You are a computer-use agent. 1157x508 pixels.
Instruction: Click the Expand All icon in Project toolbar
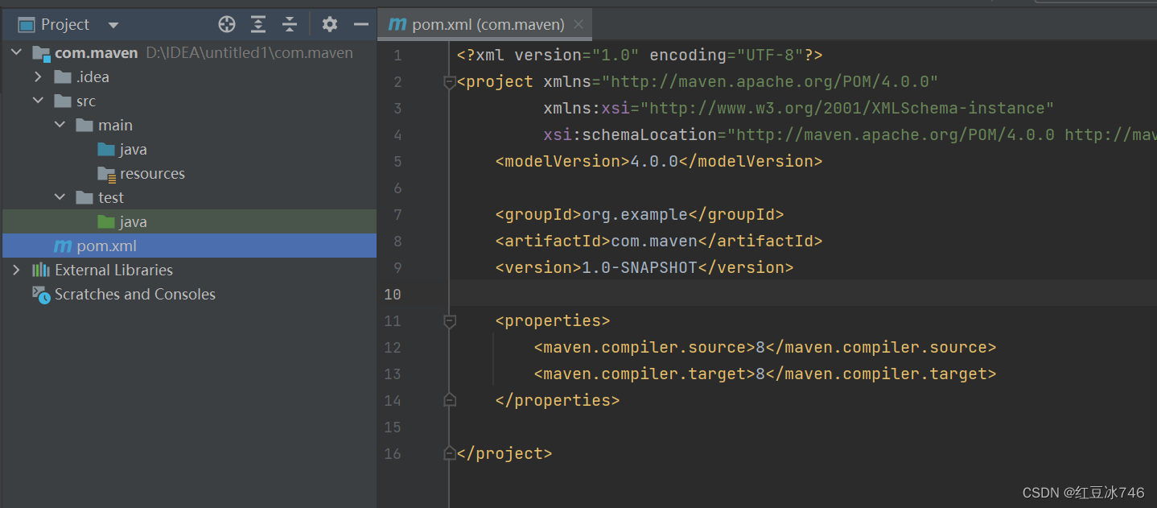coord(257,25)
